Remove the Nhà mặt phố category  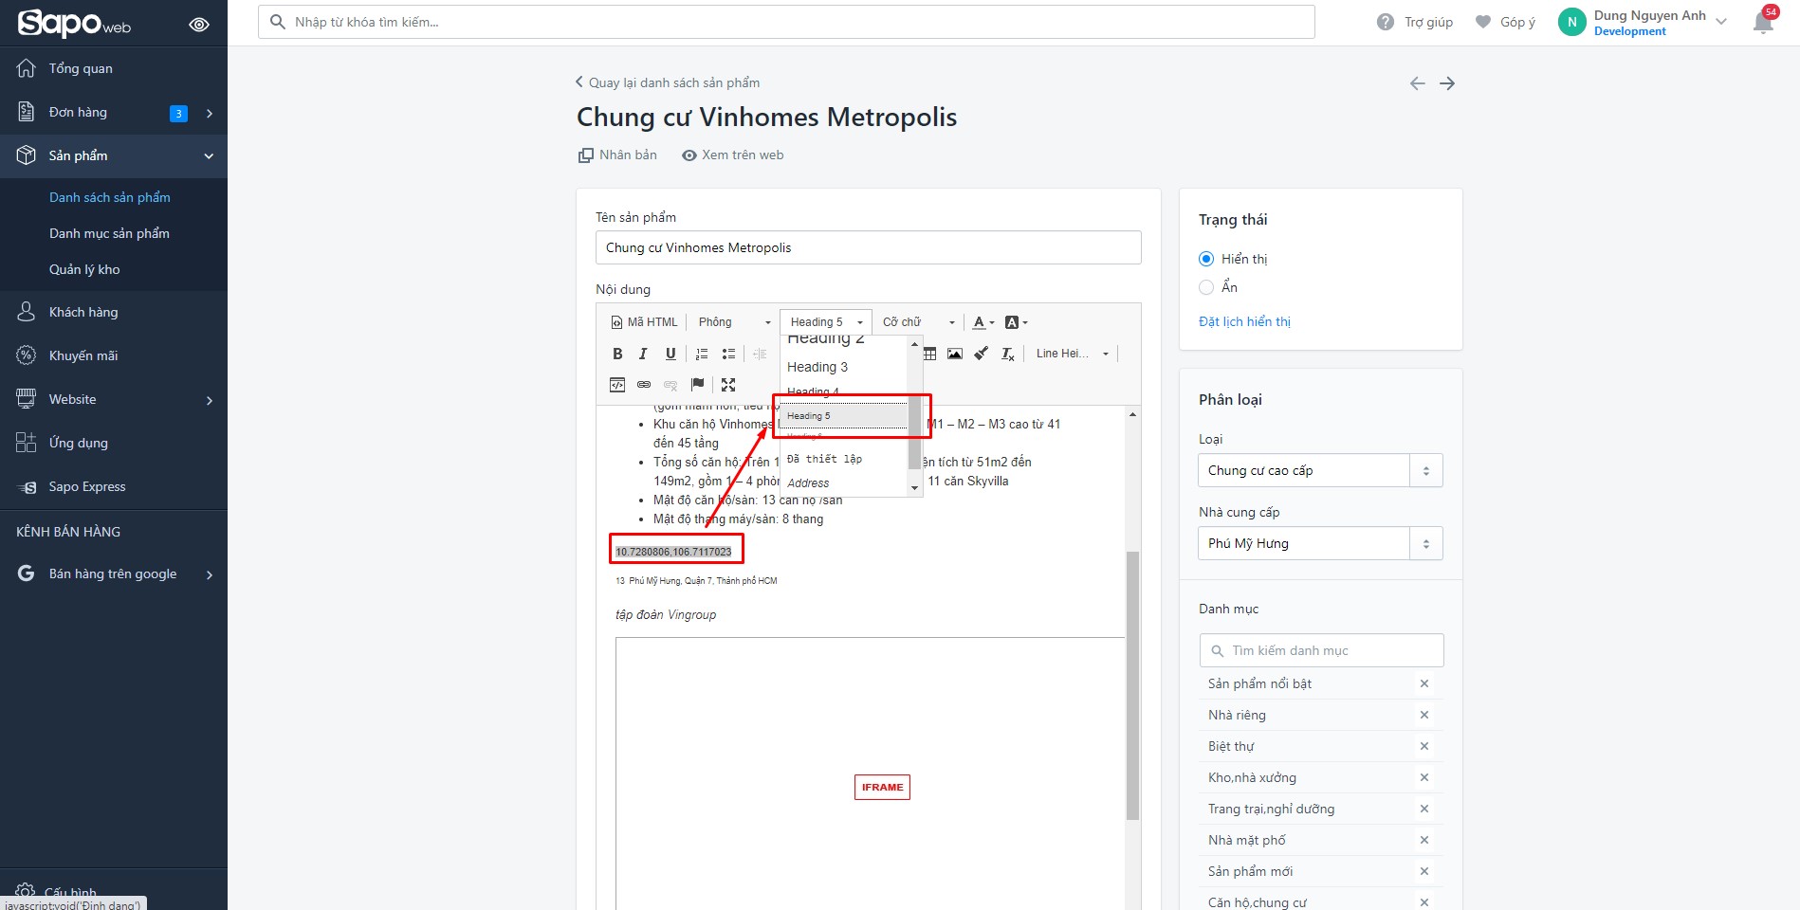pyautogui.click(x=1423, y=840)
